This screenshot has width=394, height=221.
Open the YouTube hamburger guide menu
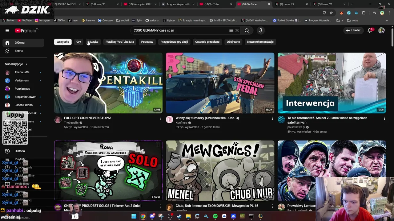7,30
